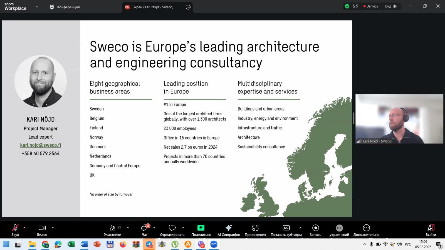Click the green Поделиться share screen icon
Viewport: 445px width, 250px height.
[201, 228]
